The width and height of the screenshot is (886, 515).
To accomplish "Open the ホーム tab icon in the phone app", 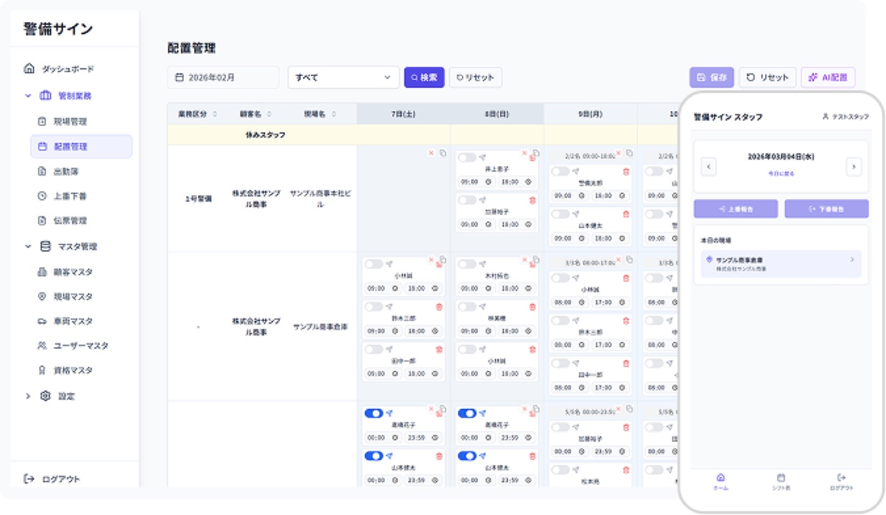I will point(720,478).
